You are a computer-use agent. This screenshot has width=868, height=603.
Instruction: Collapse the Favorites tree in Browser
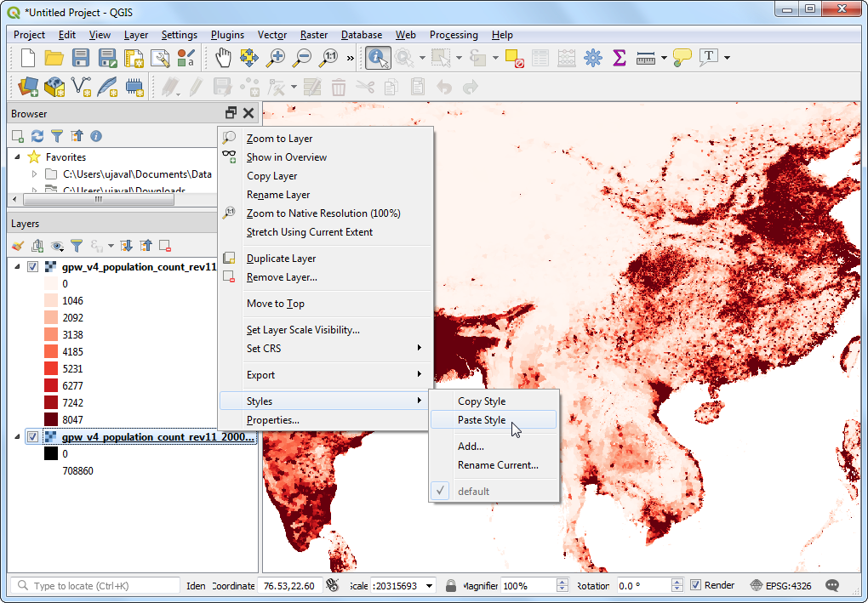pyautogui.click(x=18, y=157)
